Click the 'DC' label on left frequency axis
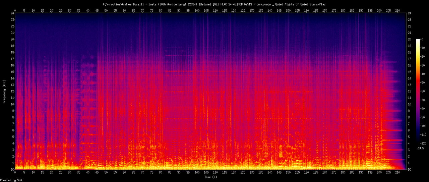 (x=12, y=170)
